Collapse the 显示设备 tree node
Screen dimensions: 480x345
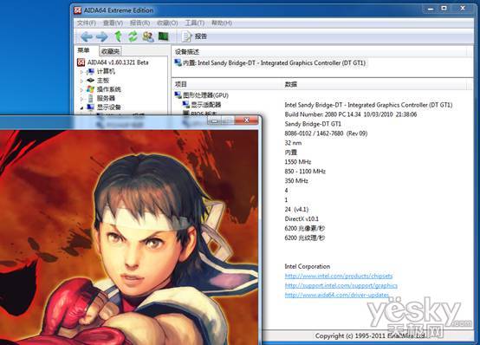[x=81, y=107]
